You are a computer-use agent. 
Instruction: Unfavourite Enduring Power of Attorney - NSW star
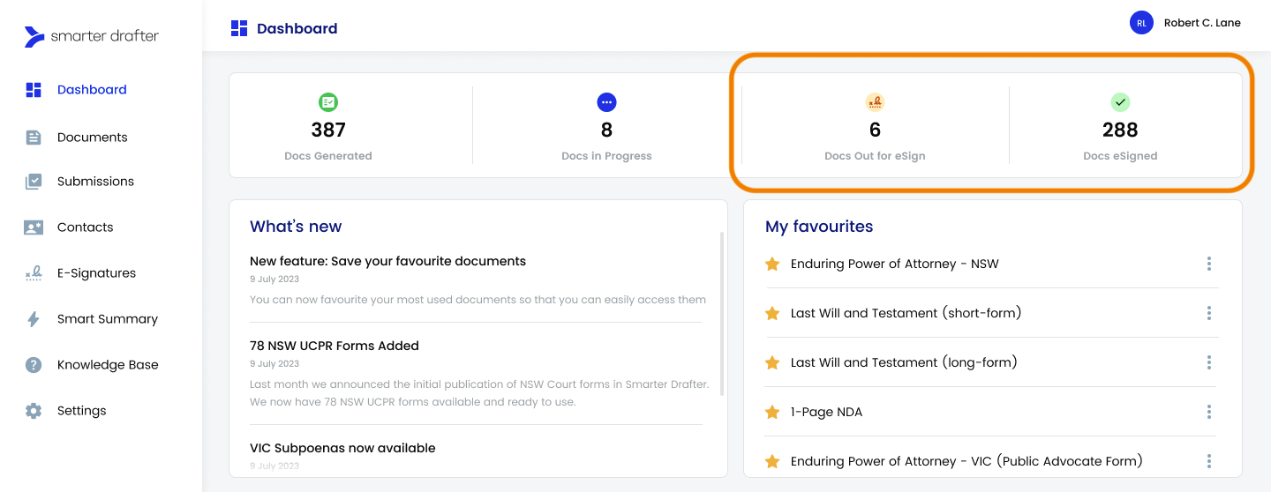point(772,264)
